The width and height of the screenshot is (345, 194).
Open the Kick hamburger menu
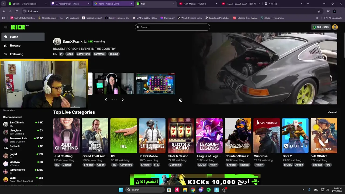coord(6,27)
